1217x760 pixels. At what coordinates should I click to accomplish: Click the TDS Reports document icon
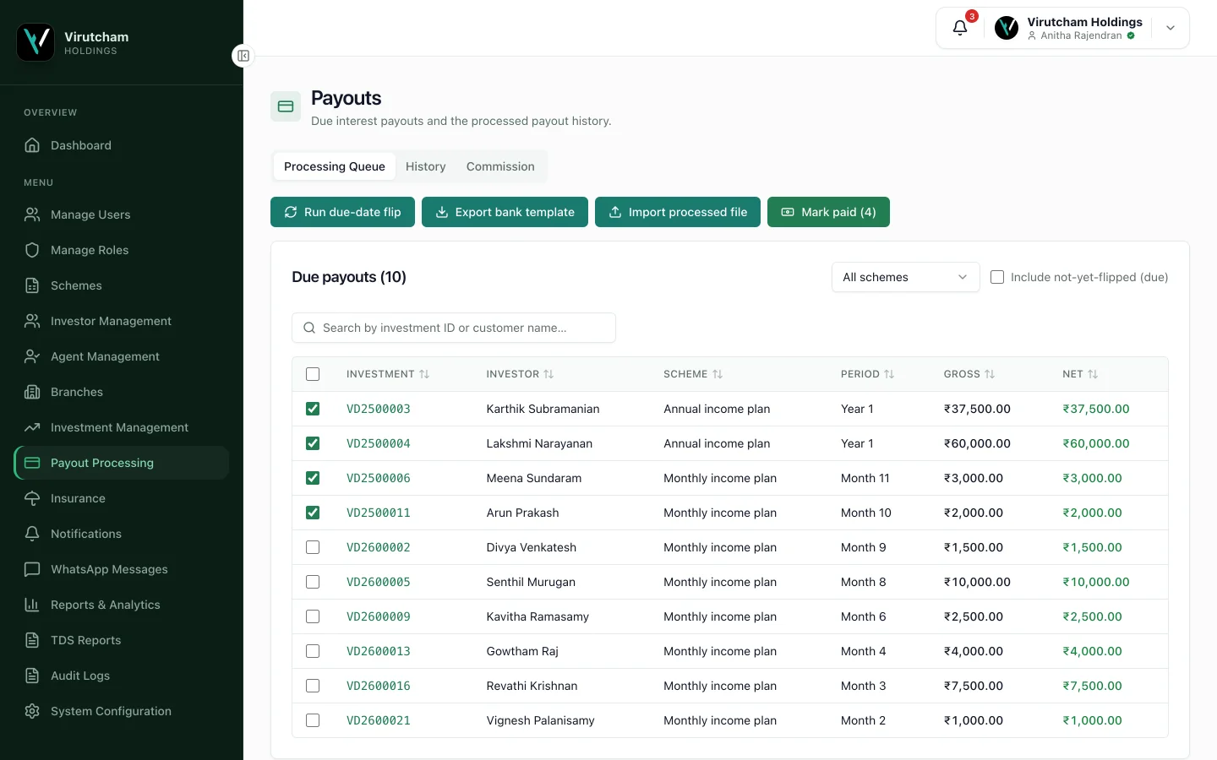pos(32,640)
